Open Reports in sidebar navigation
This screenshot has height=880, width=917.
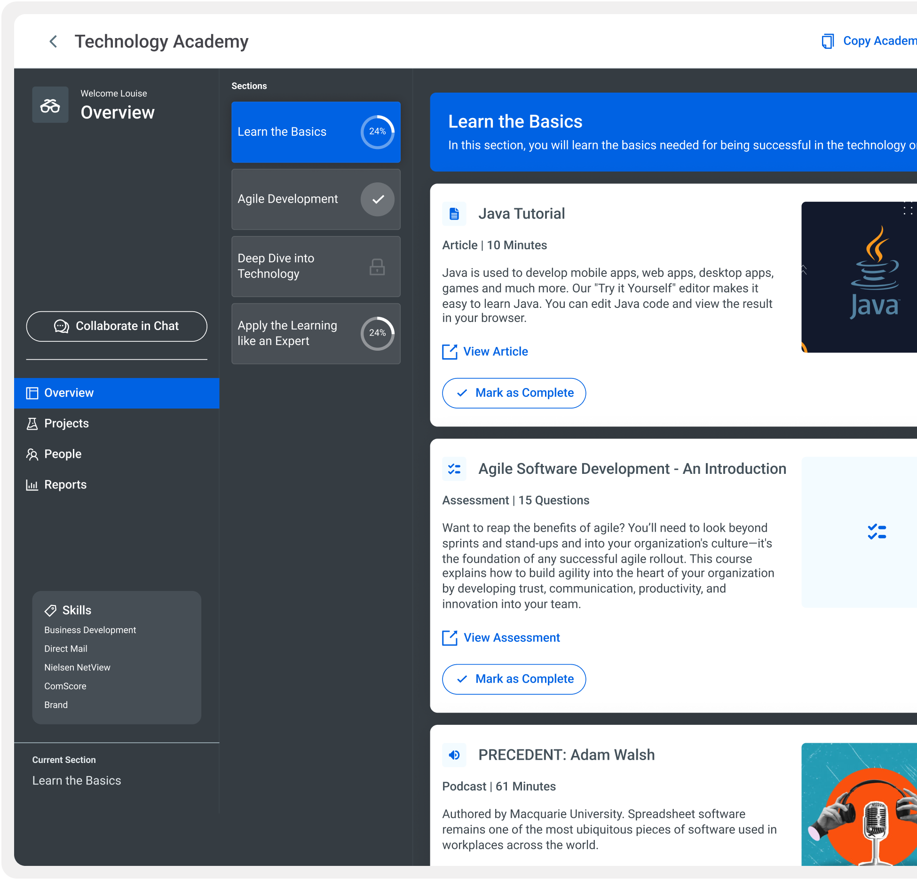(x=65, y=485)
